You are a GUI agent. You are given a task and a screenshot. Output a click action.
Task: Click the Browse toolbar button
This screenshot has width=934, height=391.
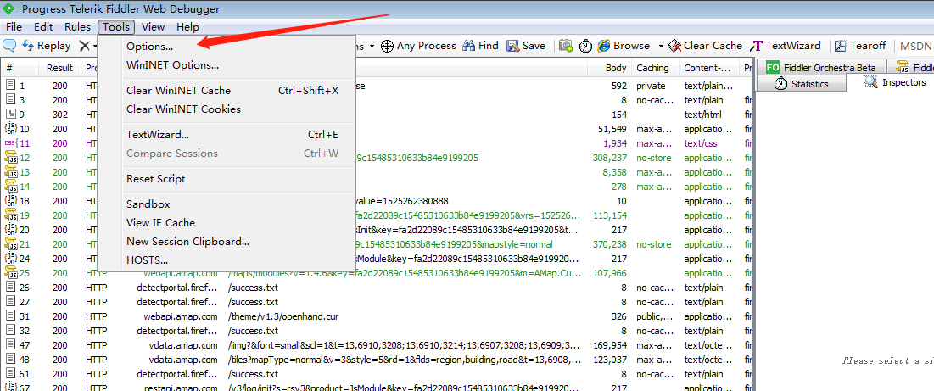624,46
